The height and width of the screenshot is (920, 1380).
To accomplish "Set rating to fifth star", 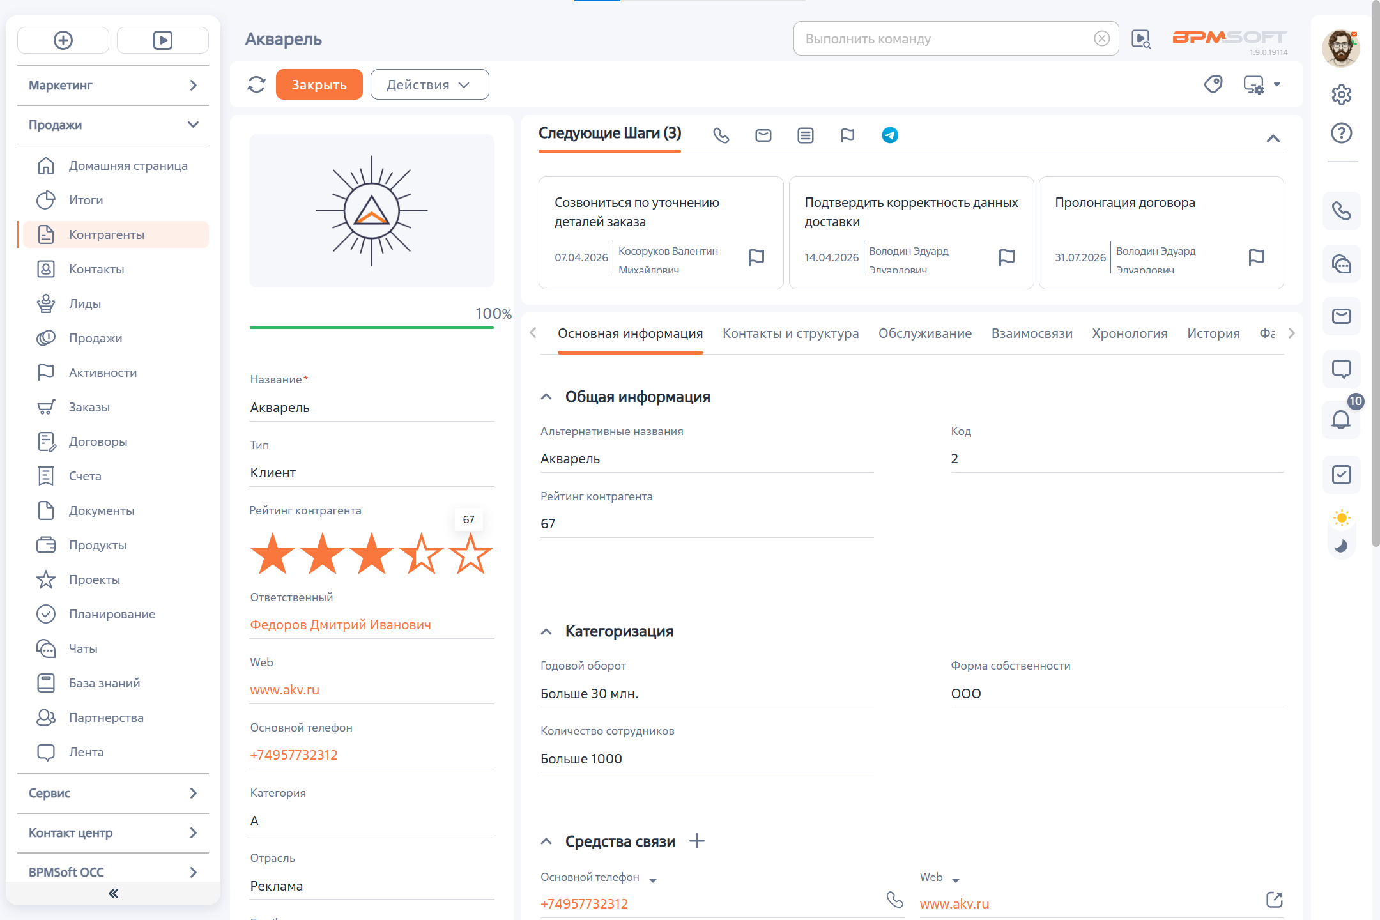I will coord(471,553).
